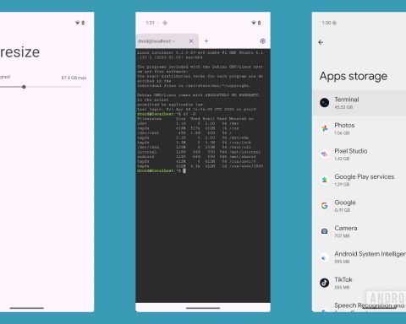The image size is (406, 324).
Task: Click Wi-Fi status icon in terminal screen
Action: point(254,23)
